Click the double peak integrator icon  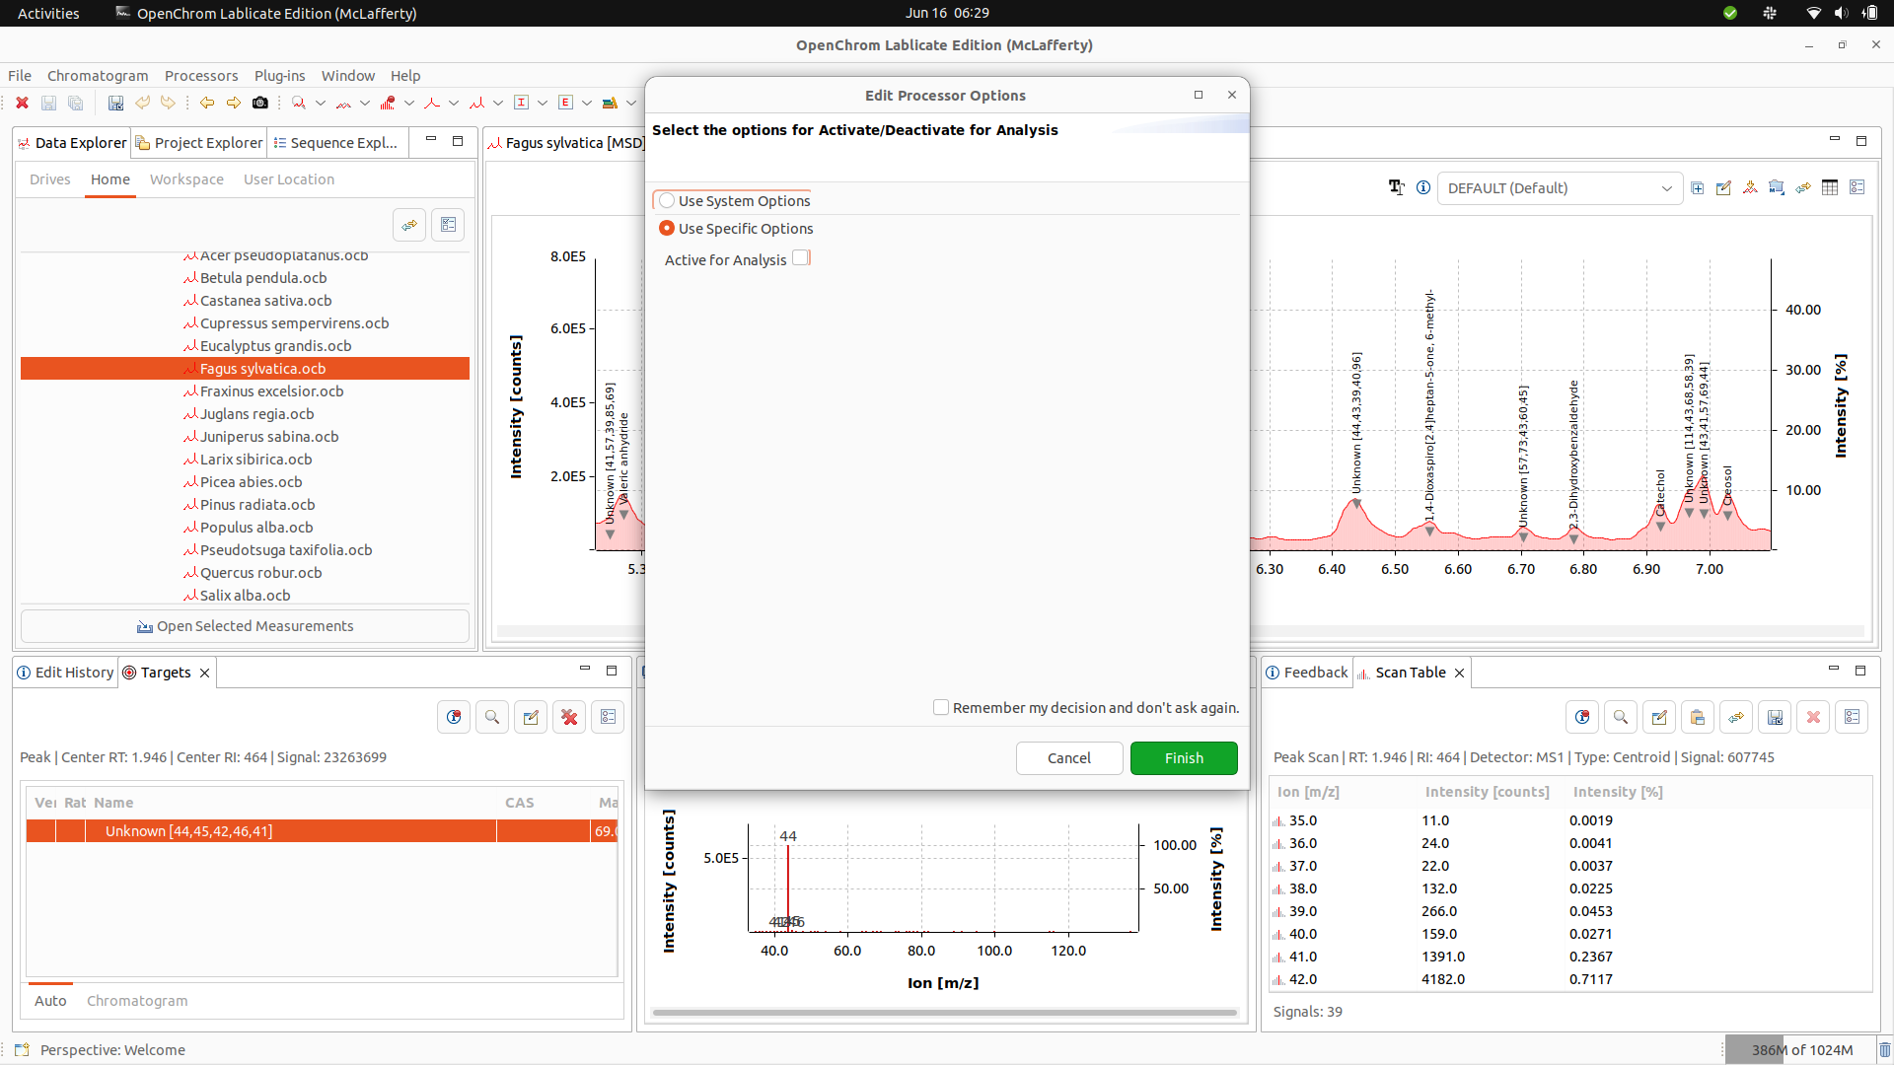point(477,103)
